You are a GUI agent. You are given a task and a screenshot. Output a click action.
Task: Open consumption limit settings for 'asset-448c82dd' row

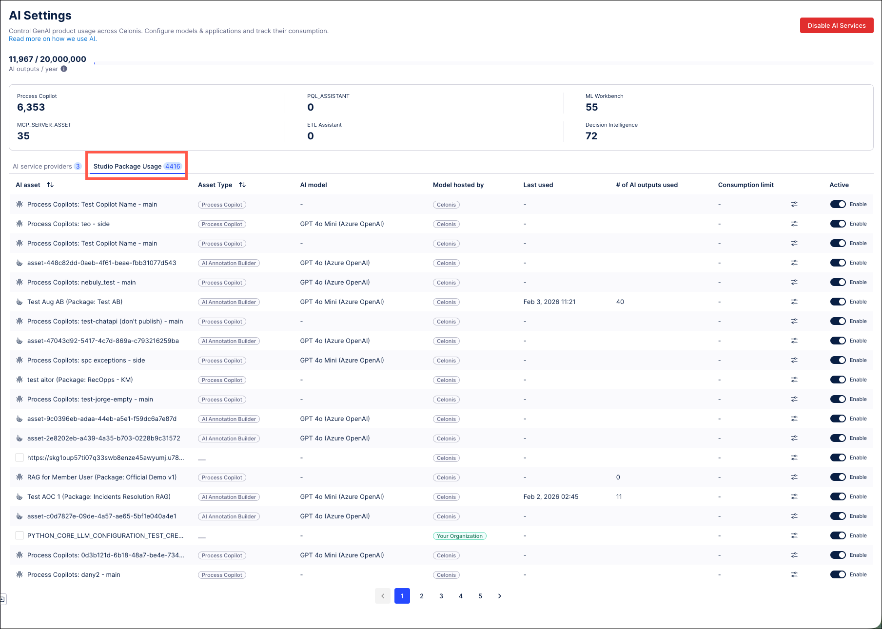[794, 263]
